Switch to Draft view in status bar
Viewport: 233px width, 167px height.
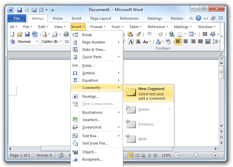tap(155, 155)
